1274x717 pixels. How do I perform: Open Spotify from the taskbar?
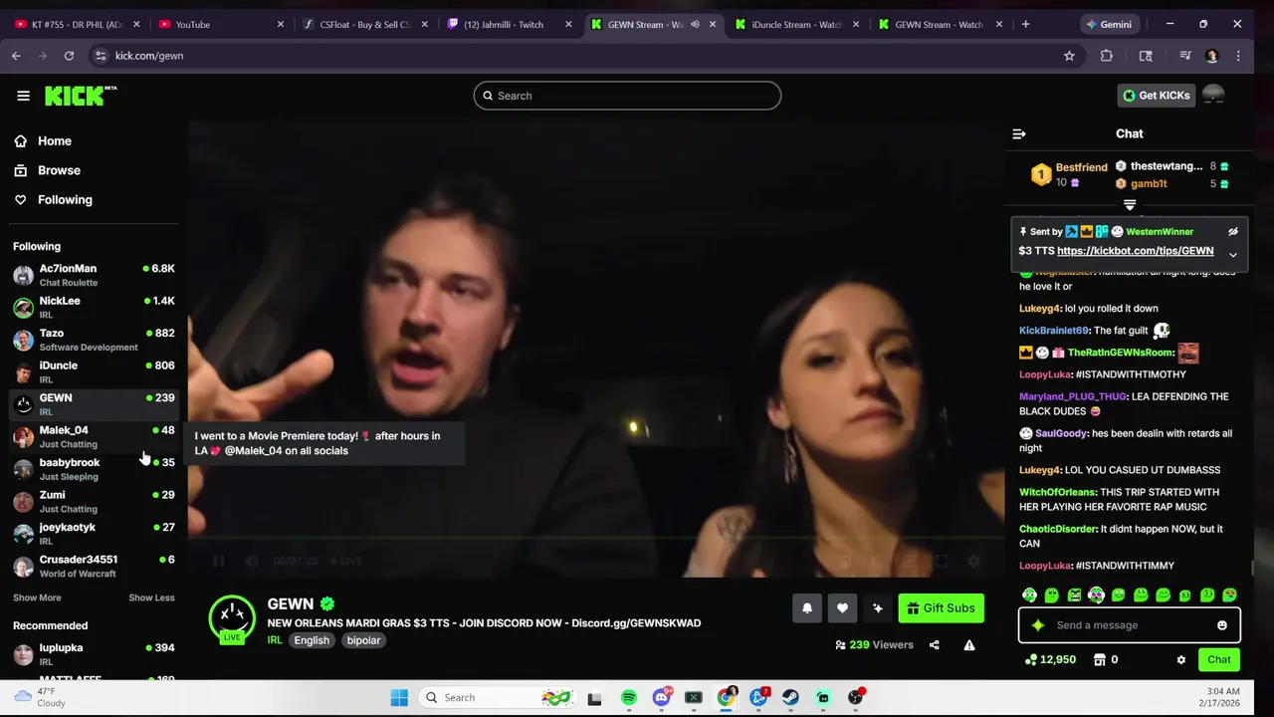(x=628, y=698)
